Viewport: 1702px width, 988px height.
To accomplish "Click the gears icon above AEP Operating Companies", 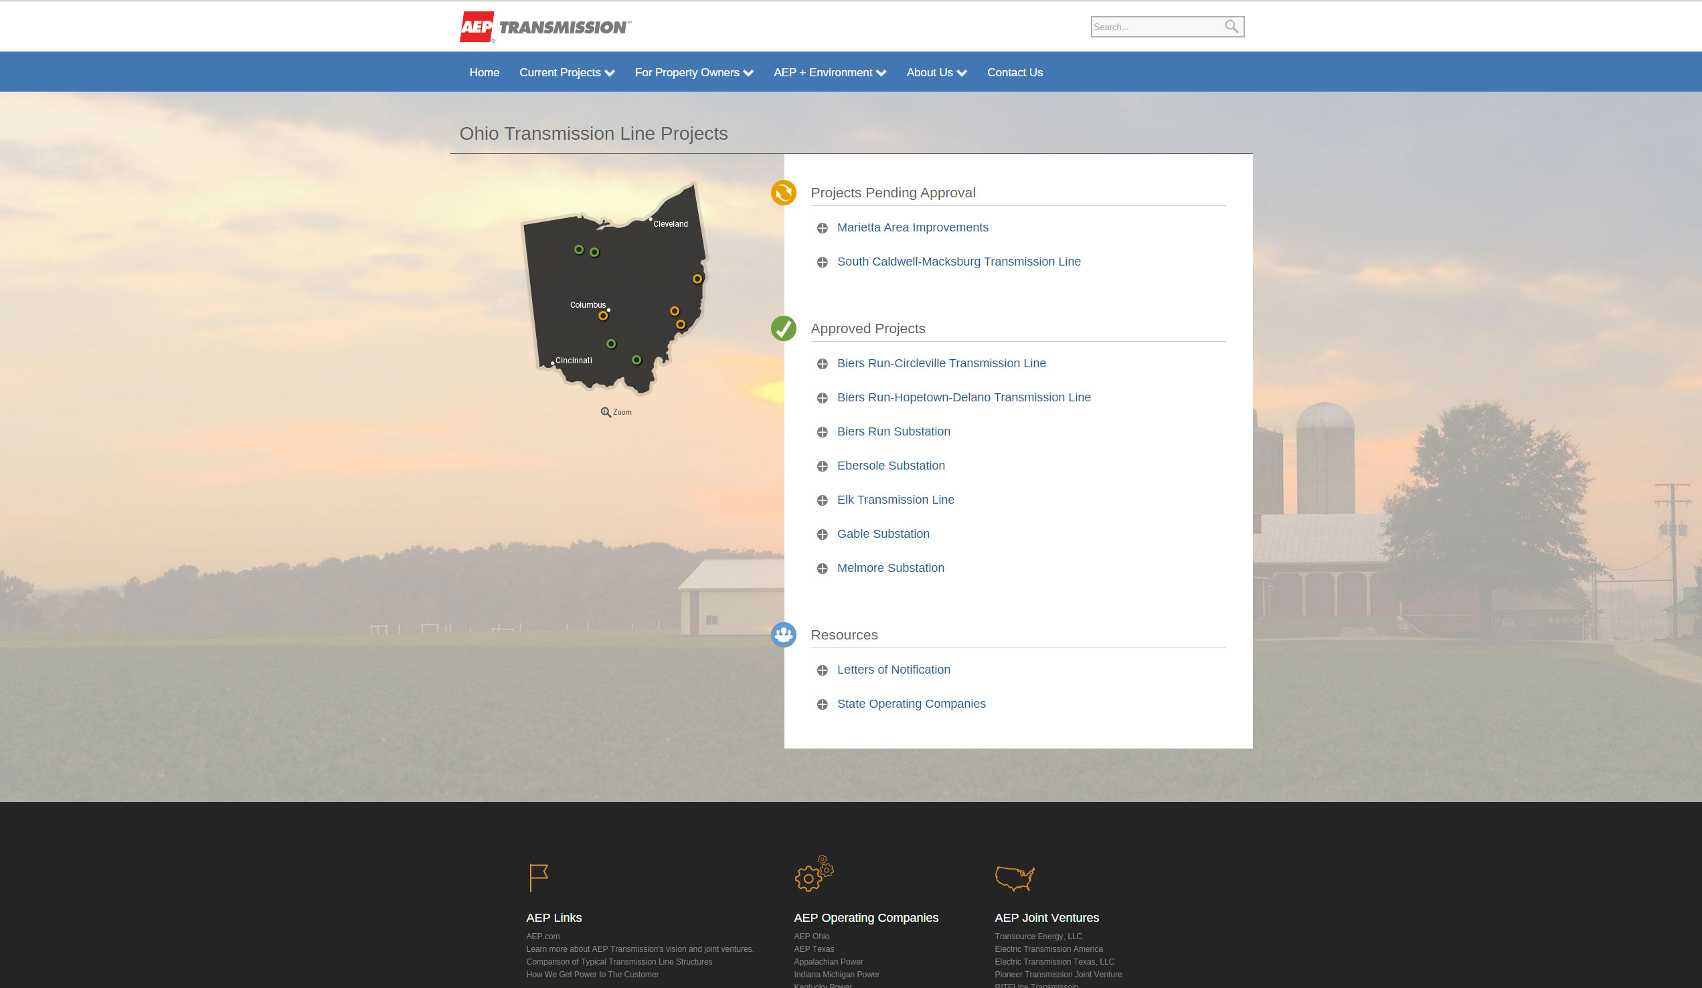I will tap(814, 873).
